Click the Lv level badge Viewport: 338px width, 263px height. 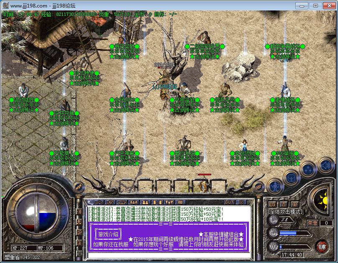[273, 220]
